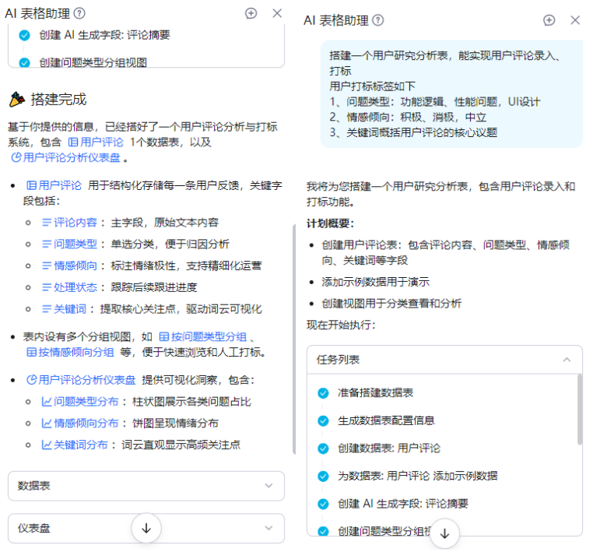593x552 pixels.
Task: Click the round down-arrow button over the 仪表盘 row
Action: pyautogui.click(x=146, y=528)
